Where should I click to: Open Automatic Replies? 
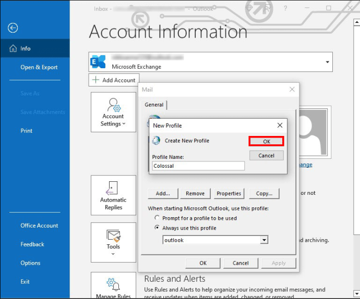coord(113,195)
